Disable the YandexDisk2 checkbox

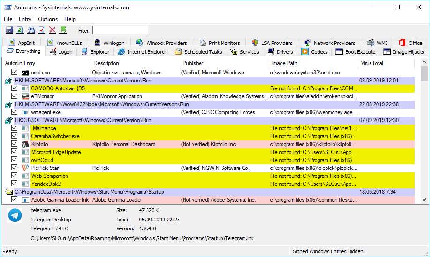(14, 184)
